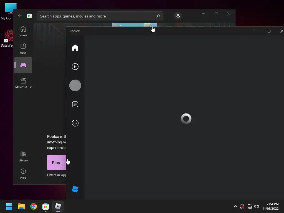This screenshot has width=284, height=213.
Task: Open the Store account profile icon
Action: click(178, 16)
